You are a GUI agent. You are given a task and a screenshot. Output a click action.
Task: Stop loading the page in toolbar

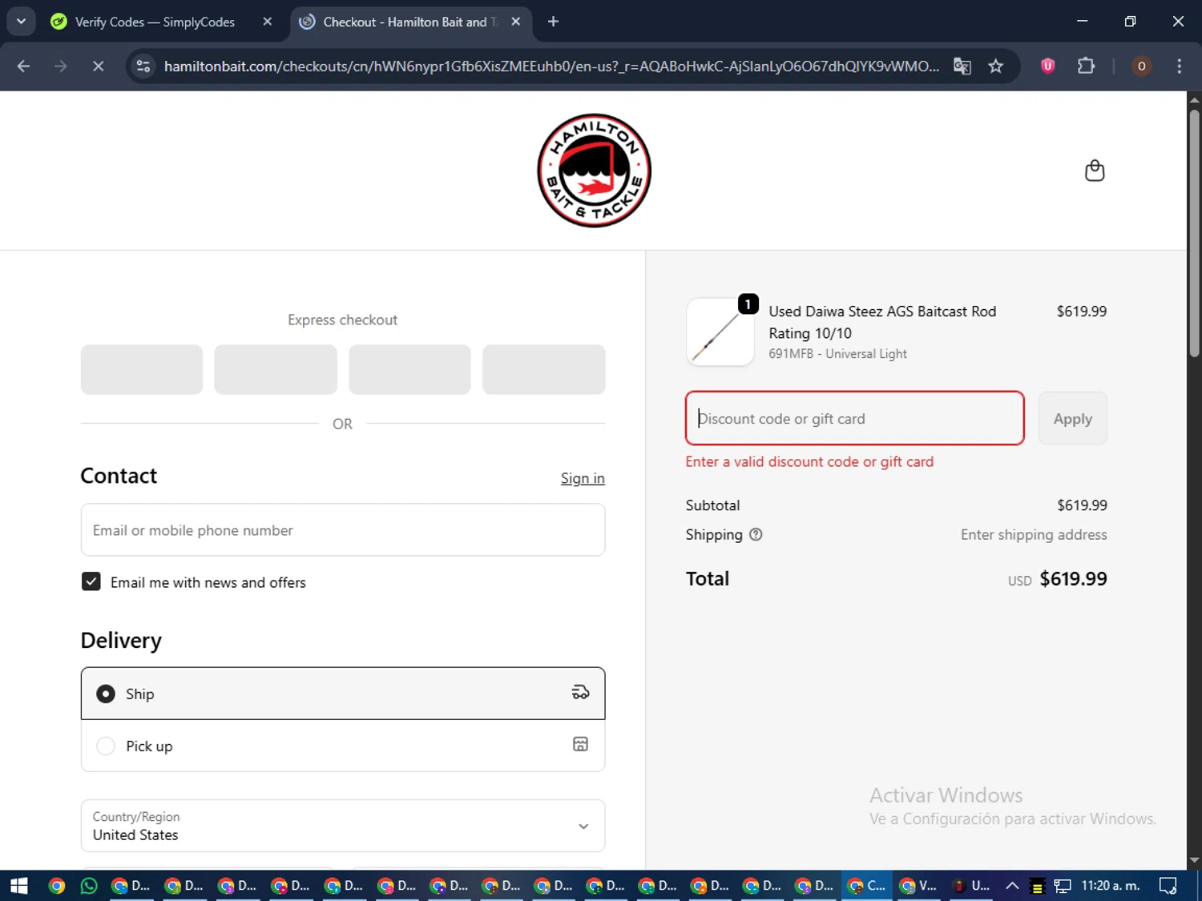point(98,66)
